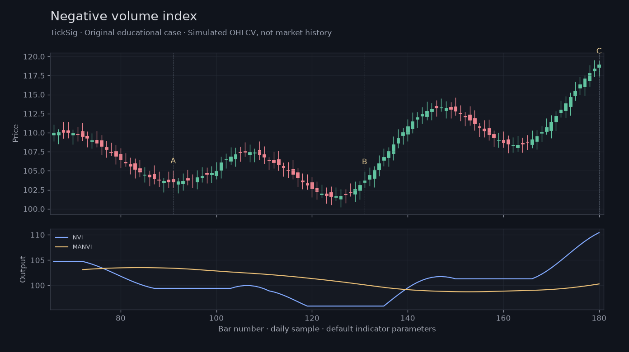Select marker label B on price chart
This screenshot has height=352, width=629.
click(364, 162)
